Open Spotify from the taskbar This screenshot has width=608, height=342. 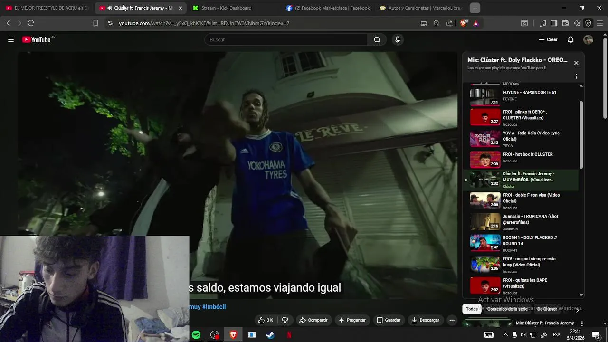pos(196,335)
